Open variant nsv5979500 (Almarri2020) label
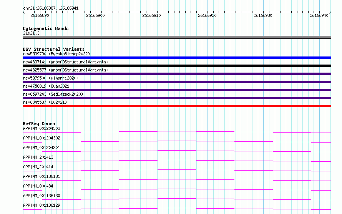The width and height of the screenshot is (342, 214). point(51,78)
